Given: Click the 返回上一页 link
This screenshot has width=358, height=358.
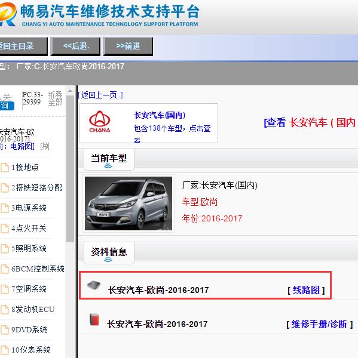Looking at the screenshot, I should click(x=100, y=95).
